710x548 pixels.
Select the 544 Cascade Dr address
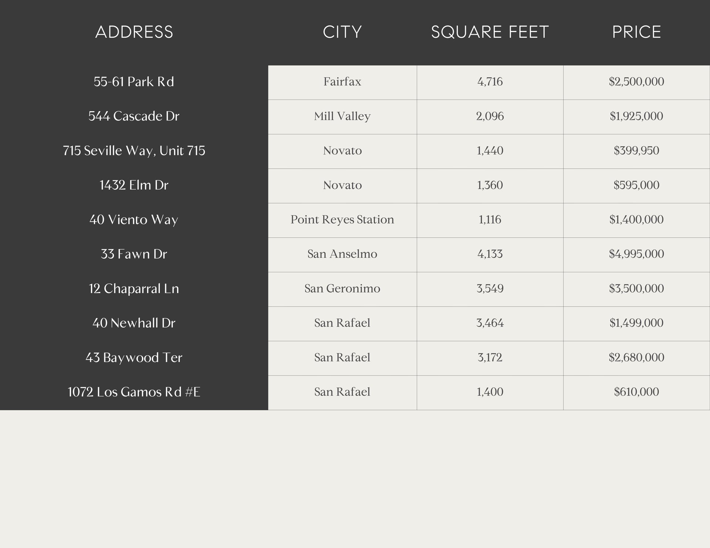pos(134,116)
